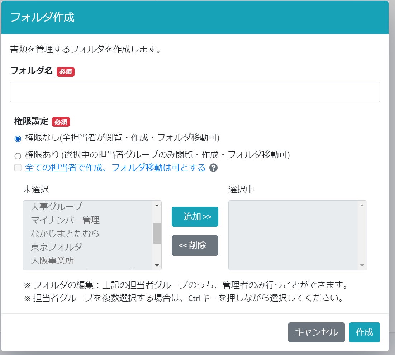
Task: Click the 作成 button
Action: [364, 332]
